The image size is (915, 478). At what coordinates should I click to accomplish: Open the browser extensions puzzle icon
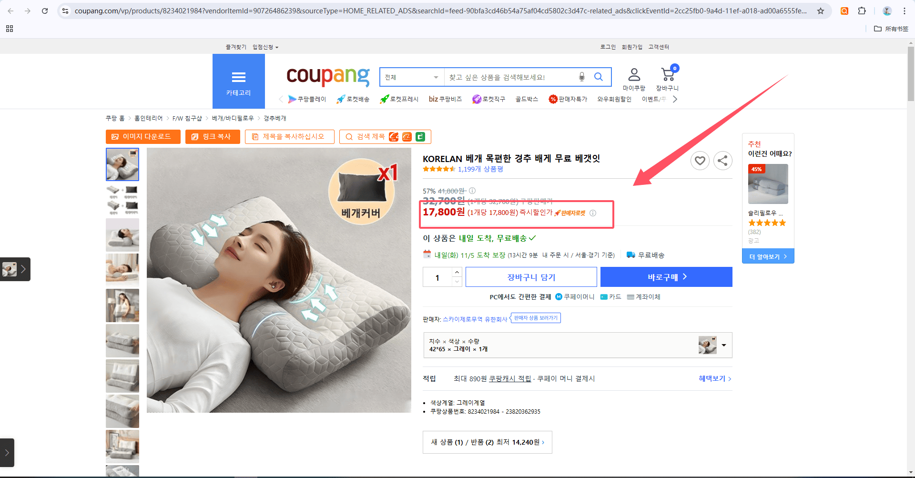pos(862,11)
